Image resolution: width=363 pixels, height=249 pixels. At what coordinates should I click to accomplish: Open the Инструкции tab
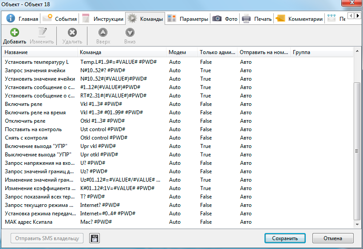pos(103,19)
